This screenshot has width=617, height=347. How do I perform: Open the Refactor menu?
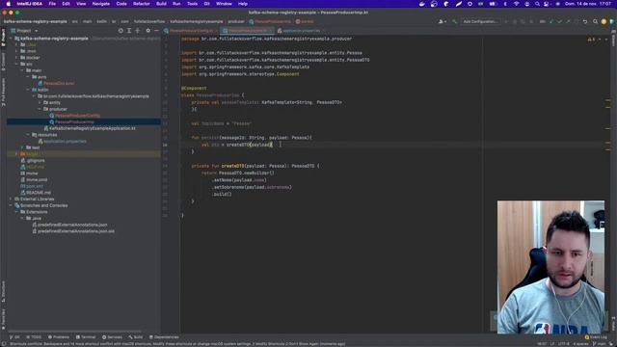[142, 4]
